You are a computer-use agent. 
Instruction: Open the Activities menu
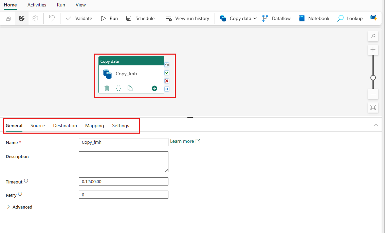(37, 5)
